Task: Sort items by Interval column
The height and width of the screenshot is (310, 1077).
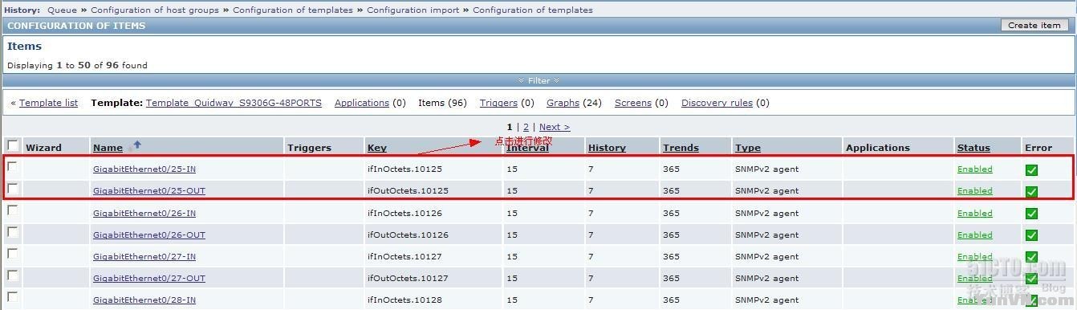Action: point(528,148)
